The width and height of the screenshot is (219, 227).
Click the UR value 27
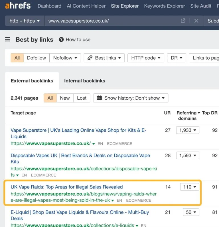168,130
